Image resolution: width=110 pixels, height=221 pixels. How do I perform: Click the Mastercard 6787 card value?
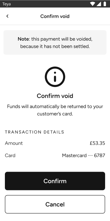(84, 155)
